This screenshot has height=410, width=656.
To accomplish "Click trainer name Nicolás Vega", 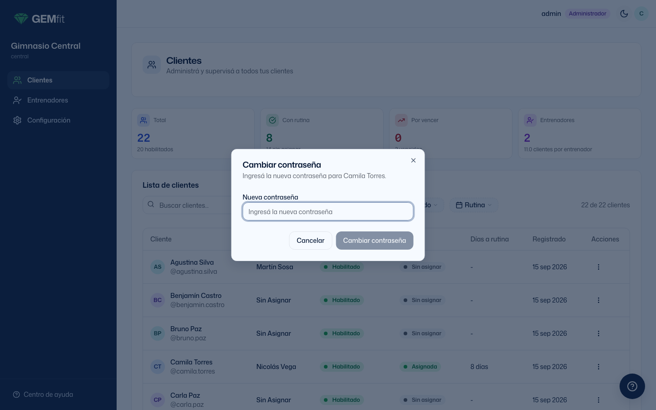I will pos(276,367).
